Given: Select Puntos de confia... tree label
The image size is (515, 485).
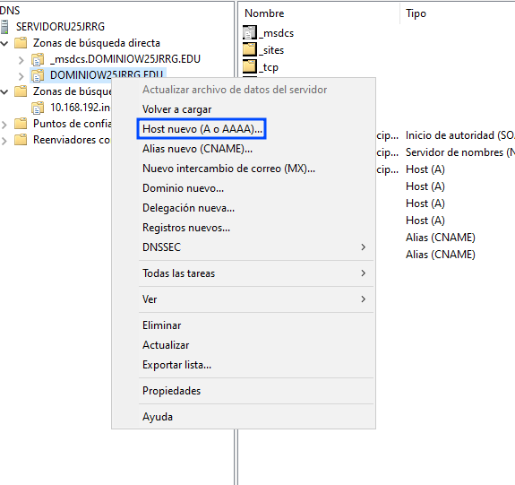Looking at the screenshot, I should (73, 124).
